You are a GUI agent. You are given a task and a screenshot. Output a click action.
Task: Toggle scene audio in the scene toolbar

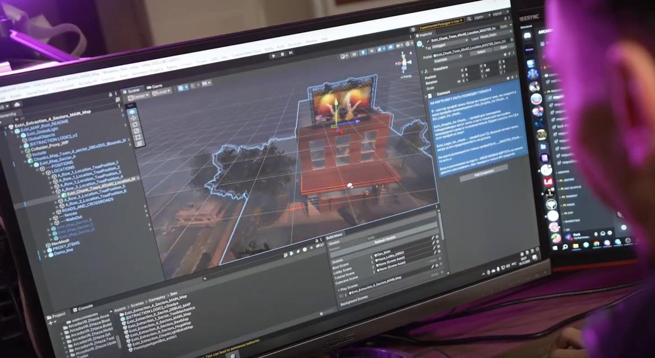click(x=371, y=51)
